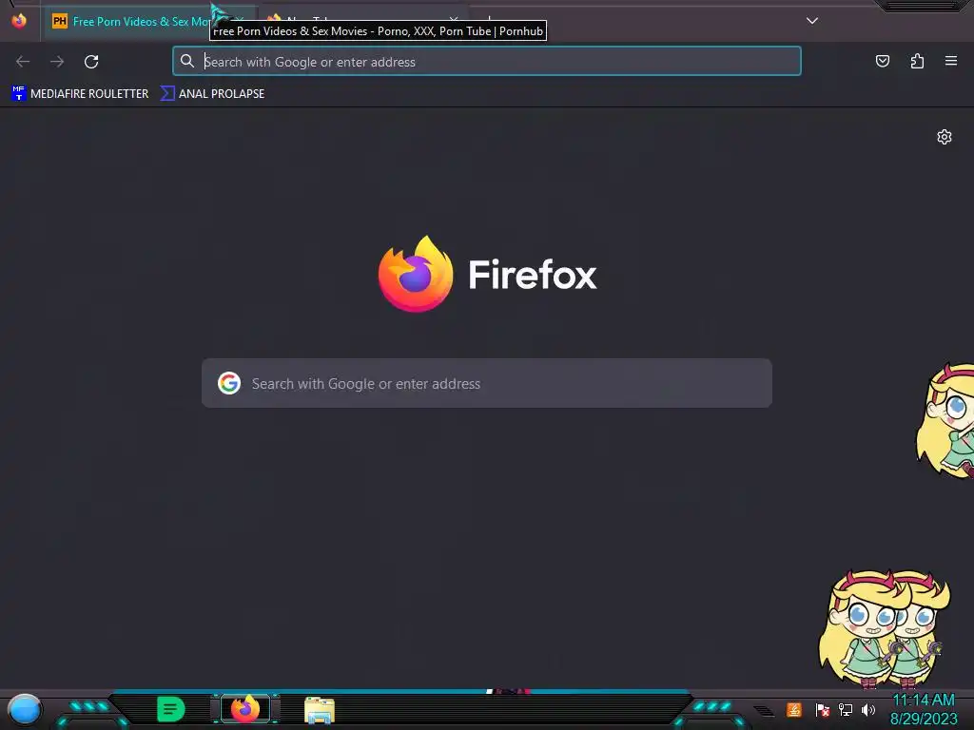Go forward with the forward arrow
Viewport: 974px width, 730px height.
click(57, 62)
